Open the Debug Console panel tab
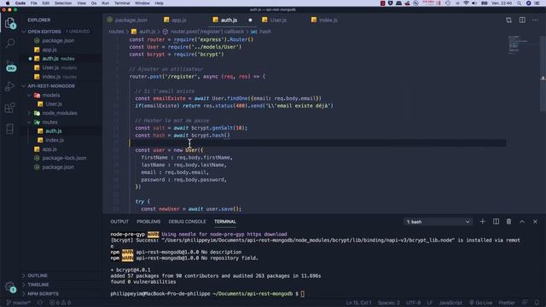Image resolution: width=546 pixels, height=307 pixels. 187,222
